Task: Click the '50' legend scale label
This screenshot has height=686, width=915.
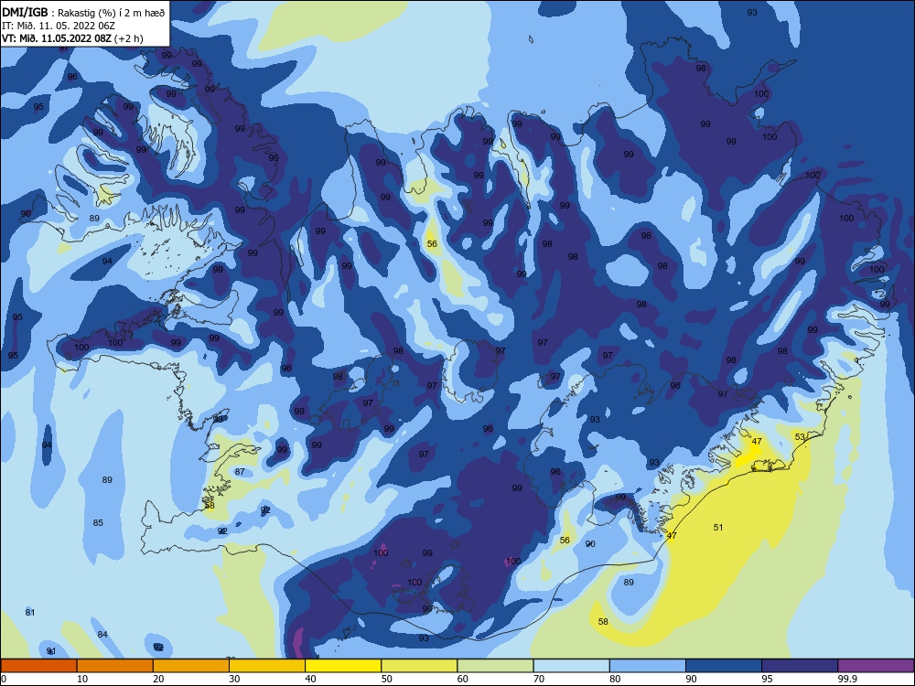Action: tap(387, 679)
